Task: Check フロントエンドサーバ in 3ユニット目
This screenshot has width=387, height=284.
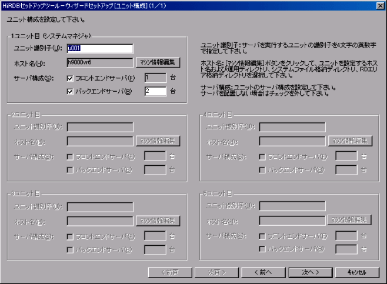Action: (x=70, y=237)
